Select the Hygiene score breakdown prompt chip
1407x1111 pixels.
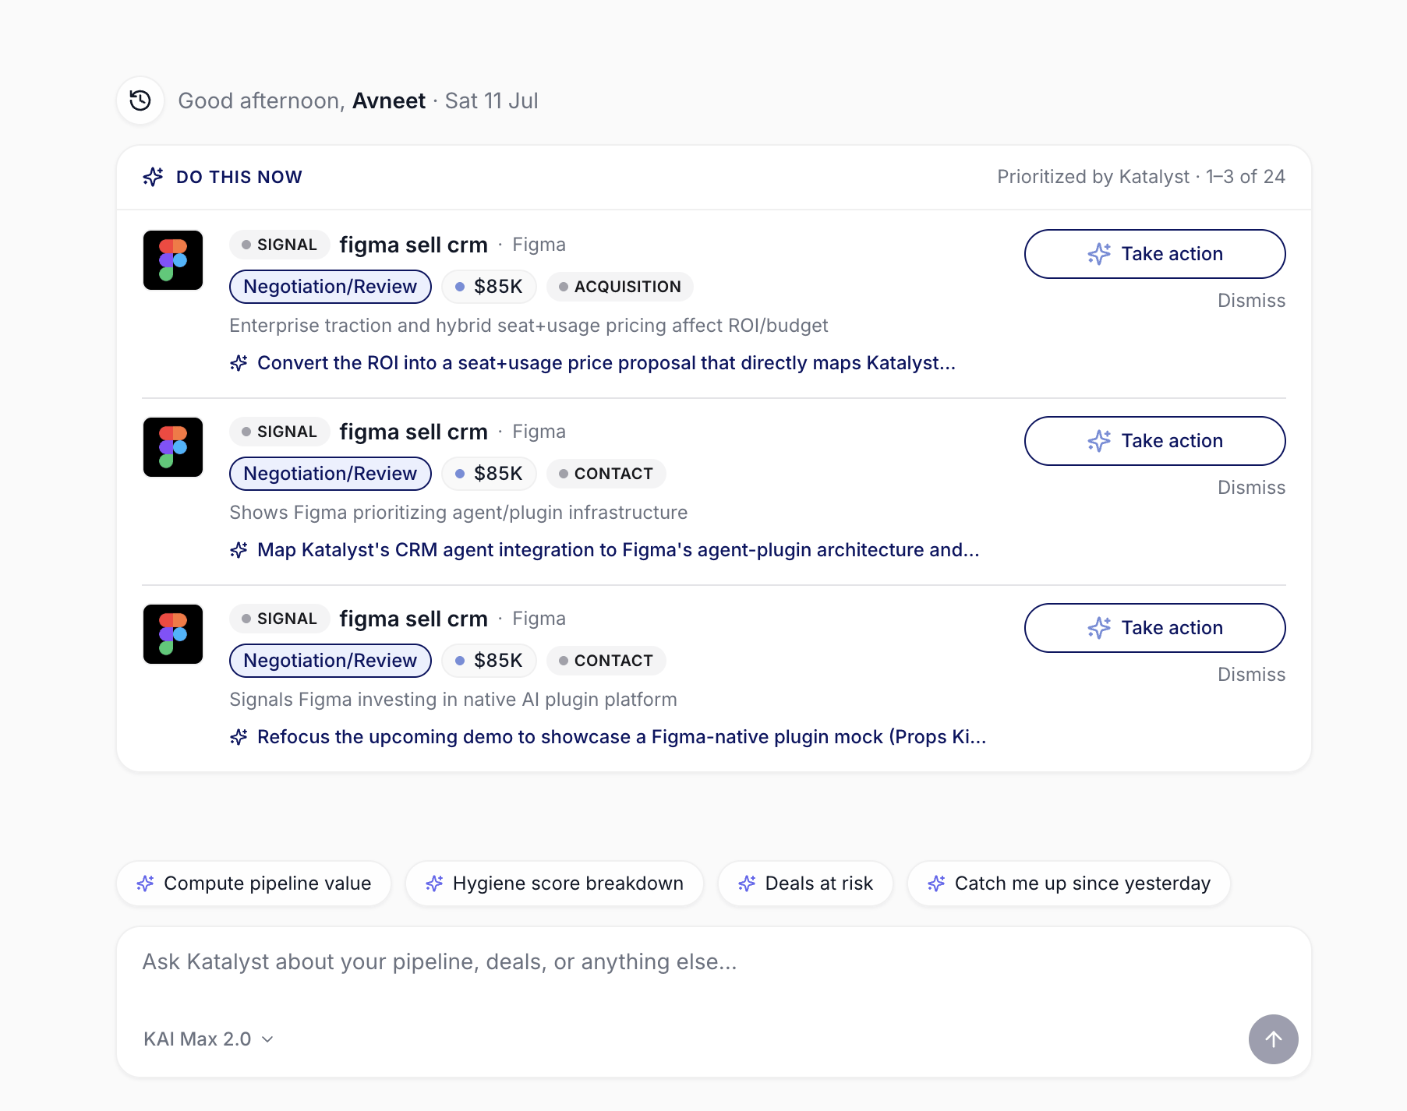click(x=554, y=884)
